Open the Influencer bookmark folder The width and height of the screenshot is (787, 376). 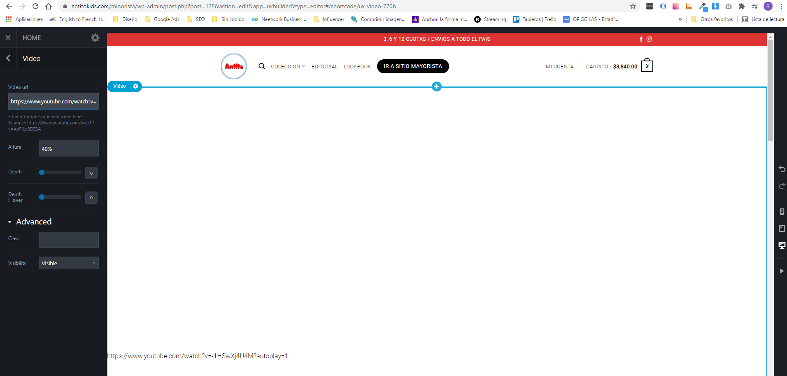pos(328,19)
